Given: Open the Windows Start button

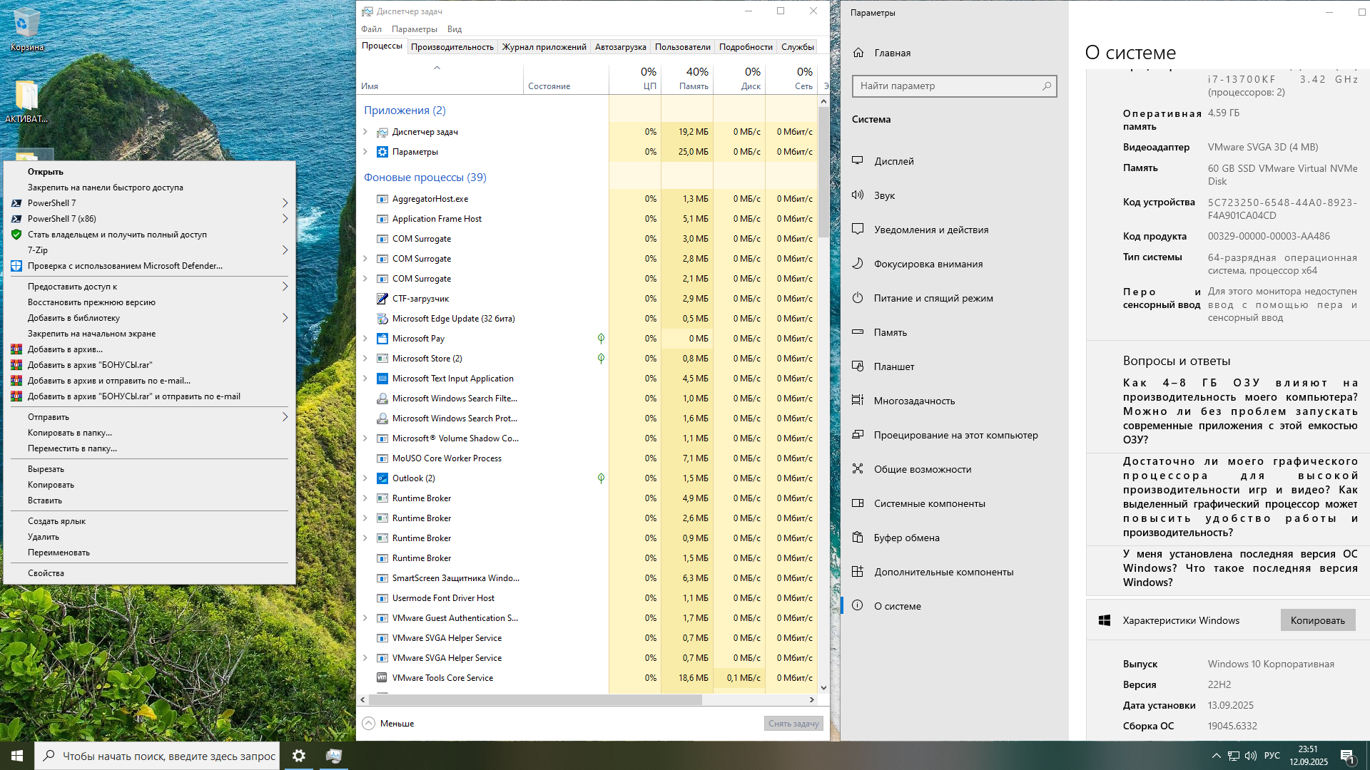Looking at the screenshot, I should [x=17, y=756].
